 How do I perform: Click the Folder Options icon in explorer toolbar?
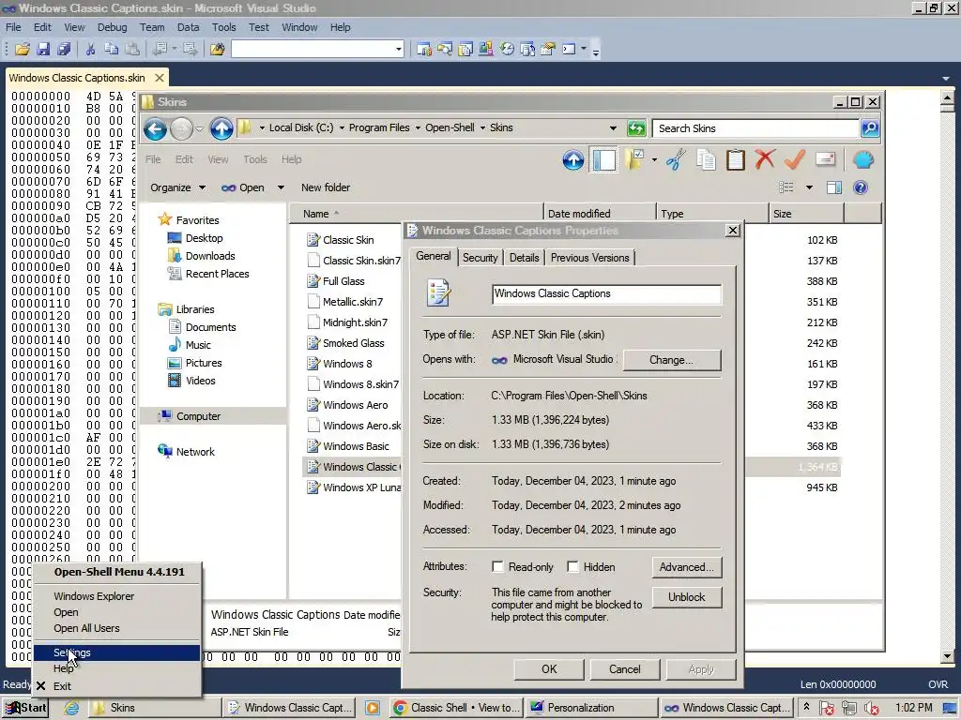(634, 160)
